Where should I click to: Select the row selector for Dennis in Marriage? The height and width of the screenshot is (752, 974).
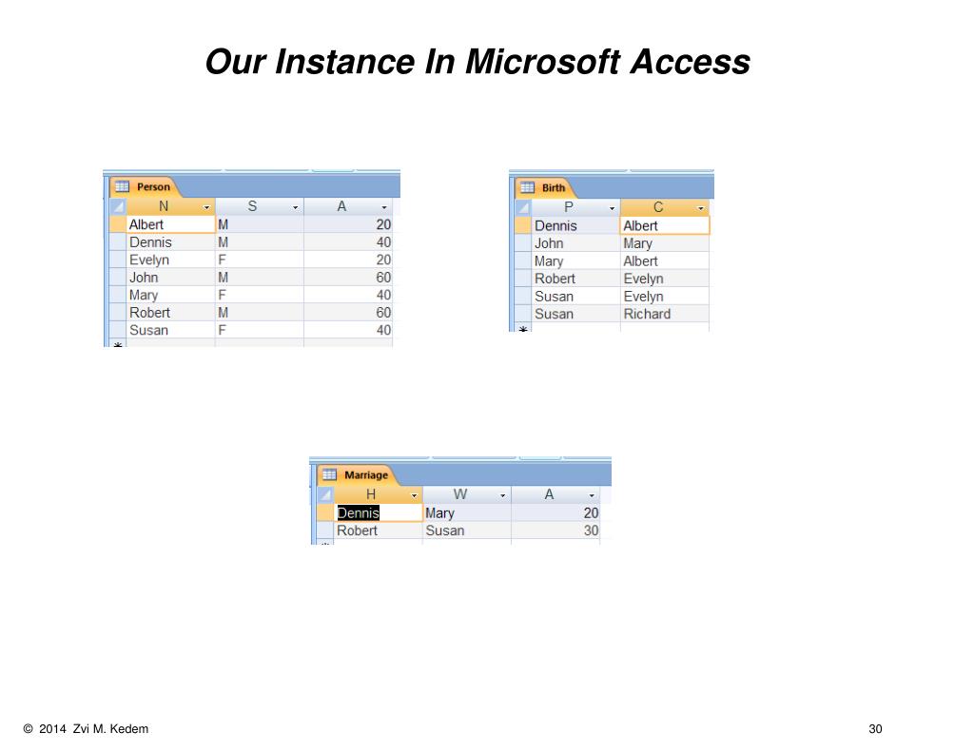325,512
